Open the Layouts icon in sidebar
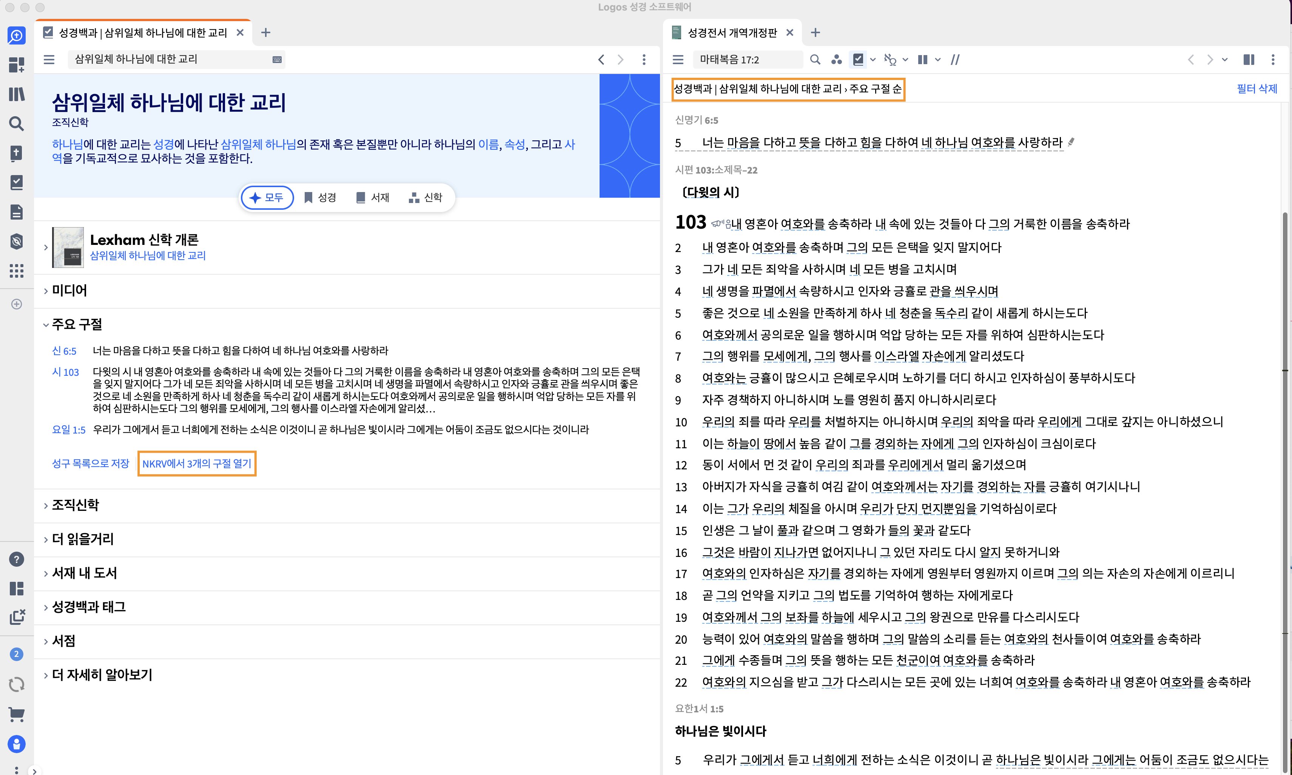 click(x=17, y=589)
